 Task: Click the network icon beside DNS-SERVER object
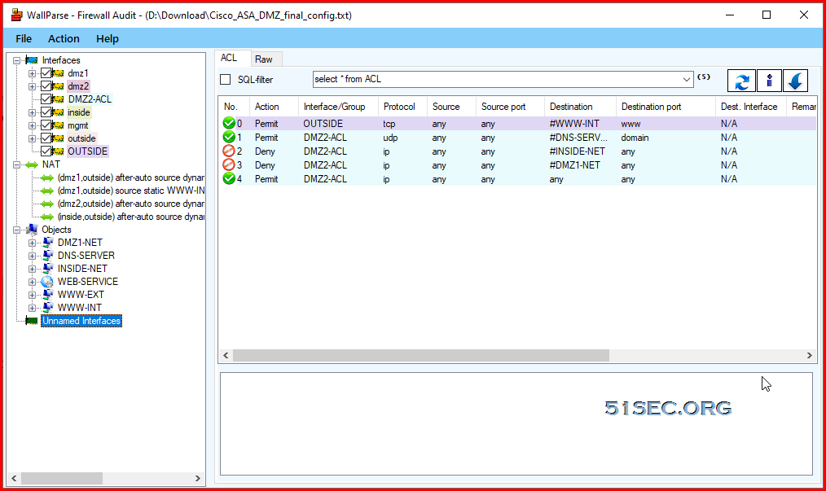coord(47,256)
